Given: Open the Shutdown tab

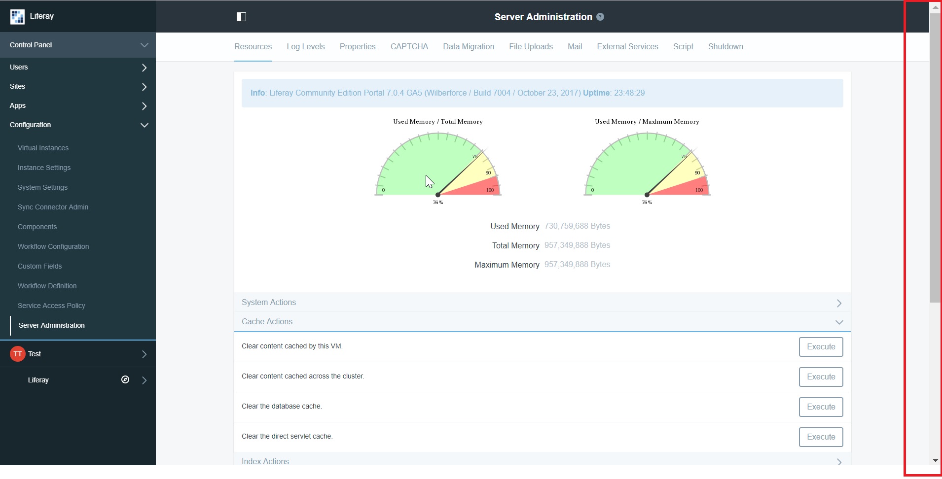Looking at the screenshot, I should [x=725, y=47].
